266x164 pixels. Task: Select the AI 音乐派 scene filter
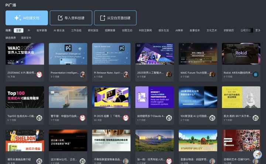(59, 31)
